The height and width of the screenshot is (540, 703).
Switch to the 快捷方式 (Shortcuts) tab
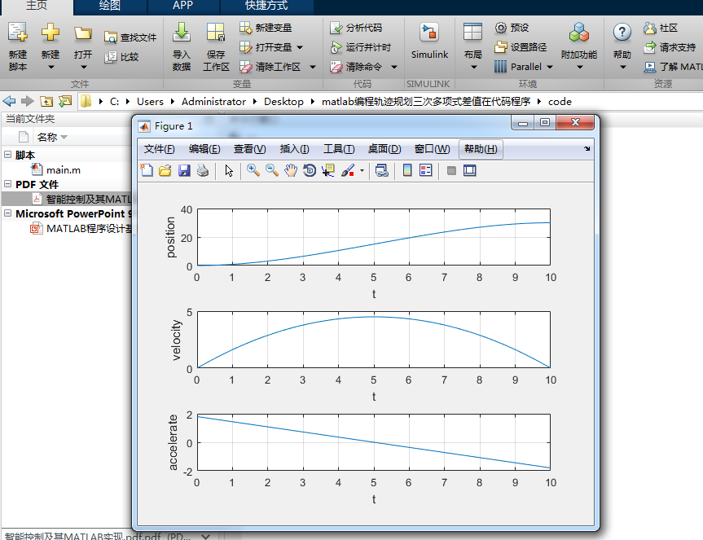[x=266, y=6]
